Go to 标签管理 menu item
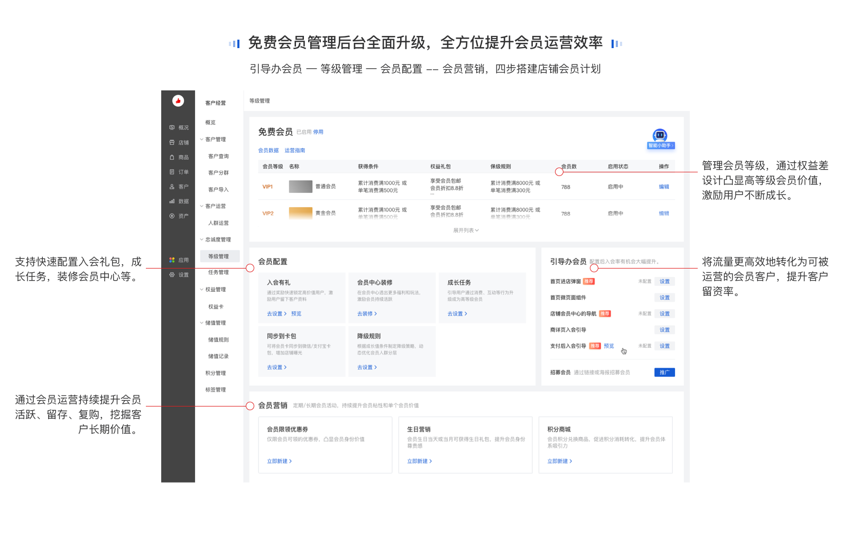The image size is (851, 536). pos(216,390)
